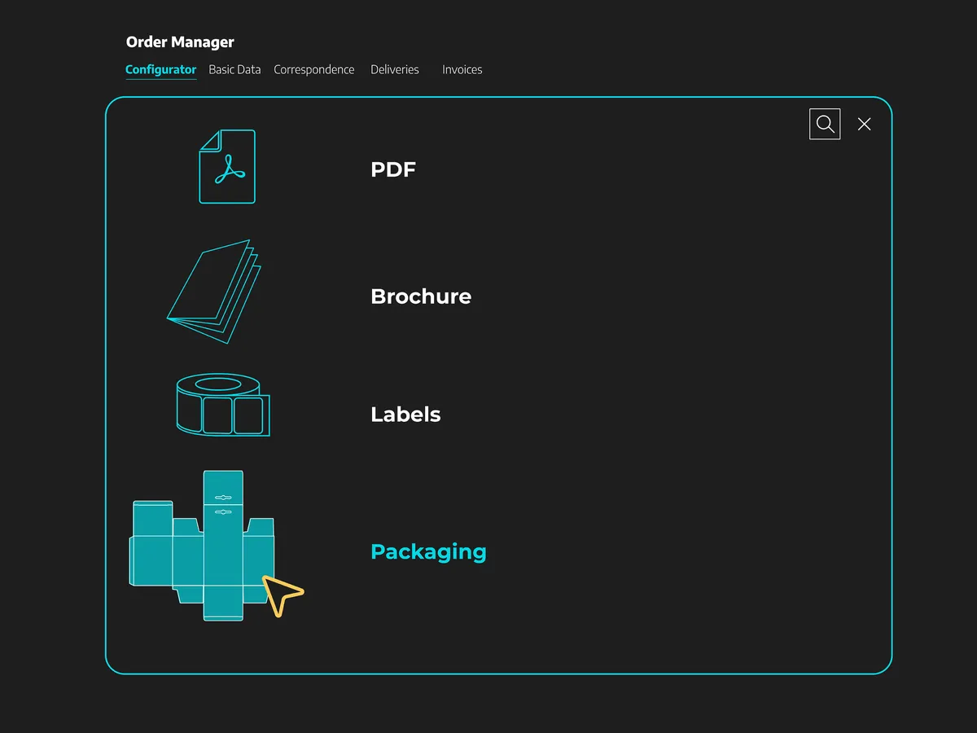This screenshot has height=733, width=977.
Task: Click the PDF document icon
Action: point(227,167)
